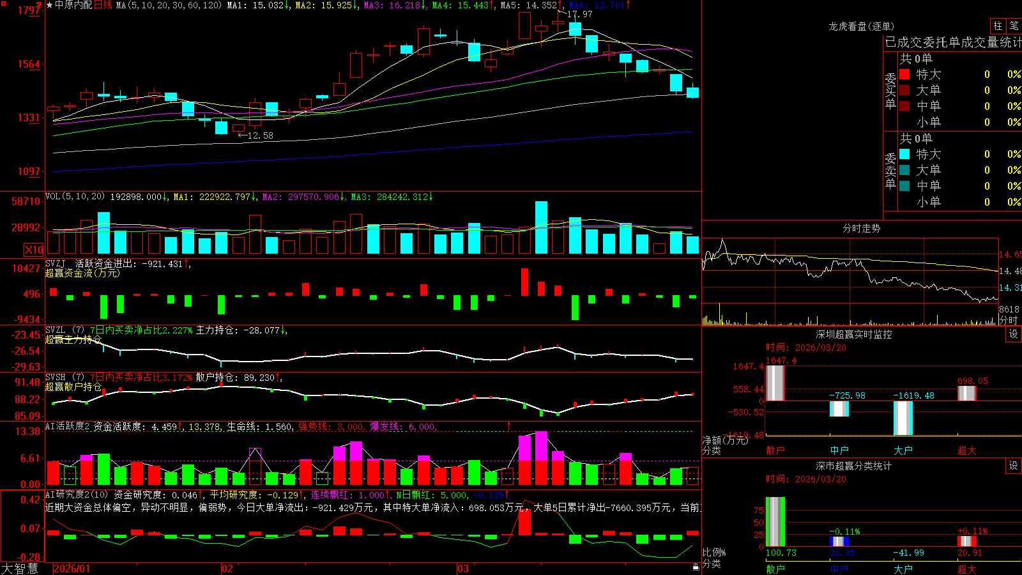Click the -1619.48 大户 bar value

tap(913, 395)
